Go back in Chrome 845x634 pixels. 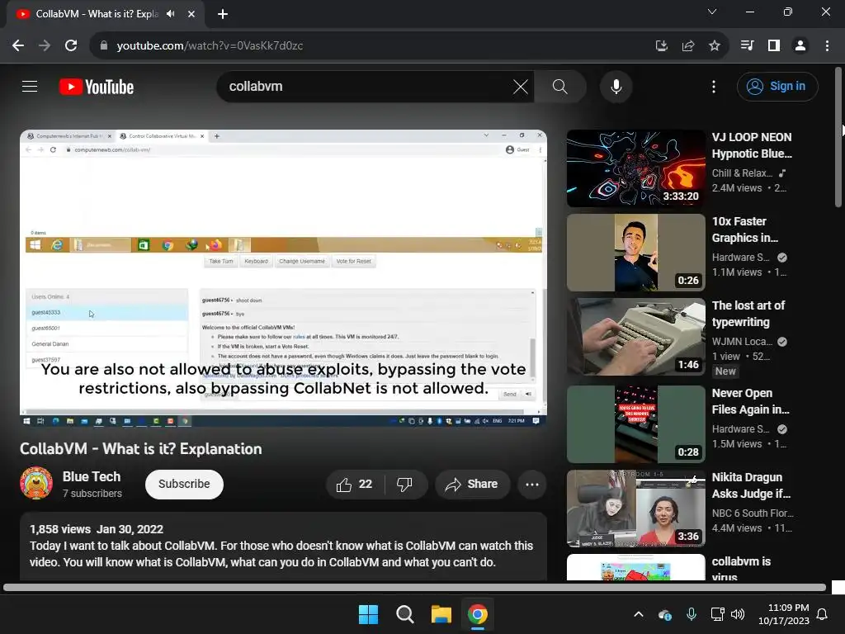(x=18, y=46)
